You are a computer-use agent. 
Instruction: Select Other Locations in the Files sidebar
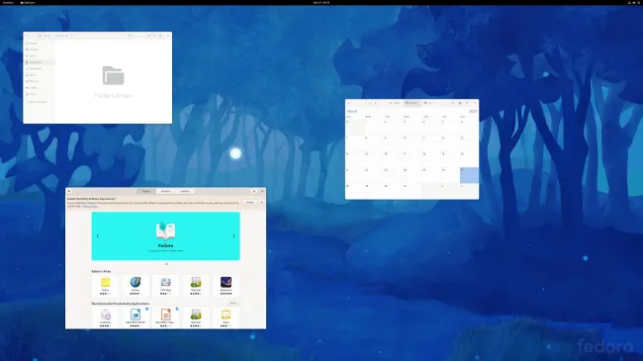click(x=38, y=102)
